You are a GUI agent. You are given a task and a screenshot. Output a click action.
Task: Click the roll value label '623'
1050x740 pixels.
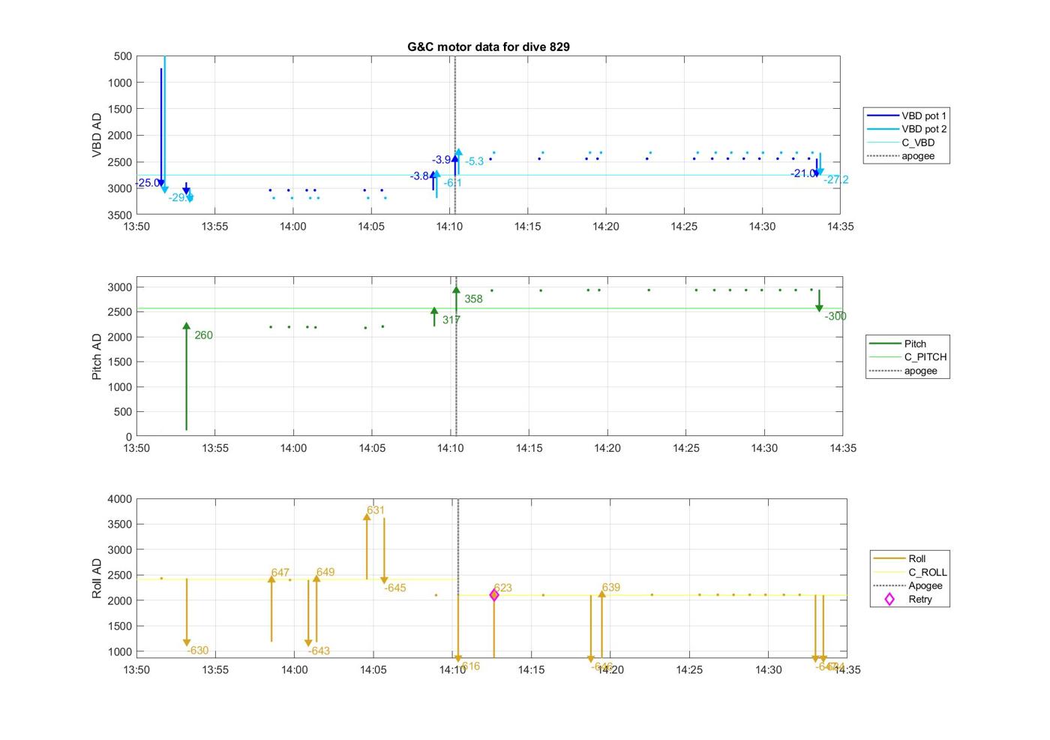503,588
